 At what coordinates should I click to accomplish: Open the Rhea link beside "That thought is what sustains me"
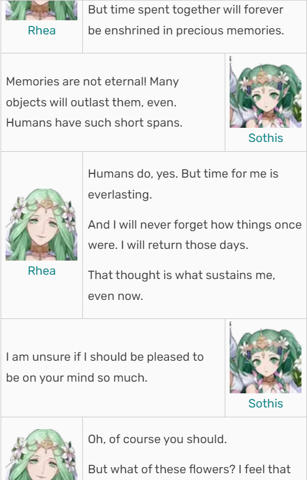coord(42,271)
